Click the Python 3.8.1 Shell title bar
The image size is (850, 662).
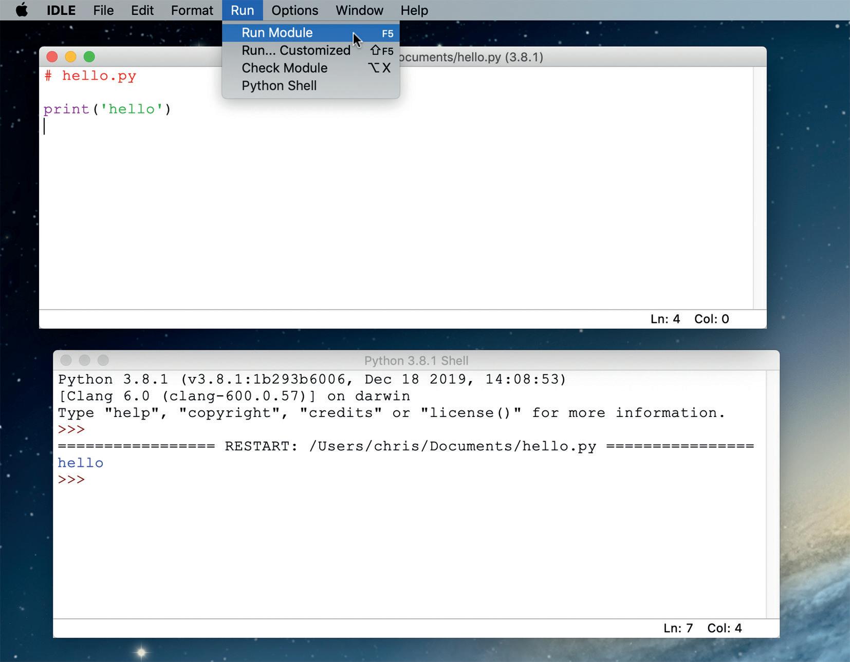416,361
